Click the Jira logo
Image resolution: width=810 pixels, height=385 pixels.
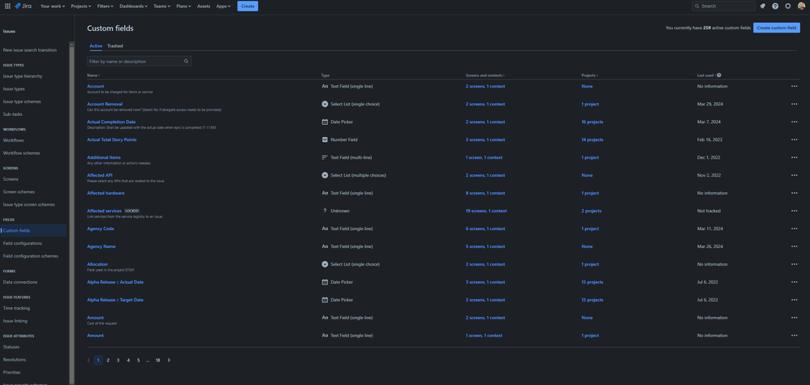[24, 6]
